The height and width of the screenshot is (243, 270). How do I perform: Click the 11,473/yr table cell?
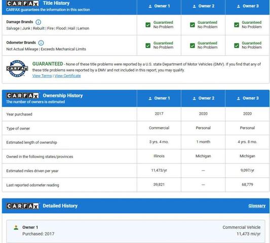click(159, 171)
